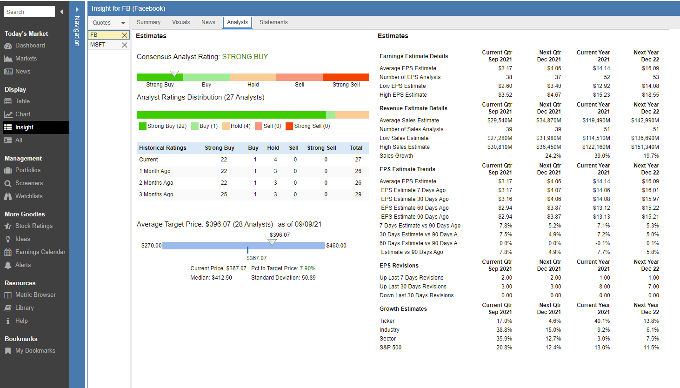Switch to the News tab
Image resolution: width=680 pixels, height=388 pixels.
point(208,22)
